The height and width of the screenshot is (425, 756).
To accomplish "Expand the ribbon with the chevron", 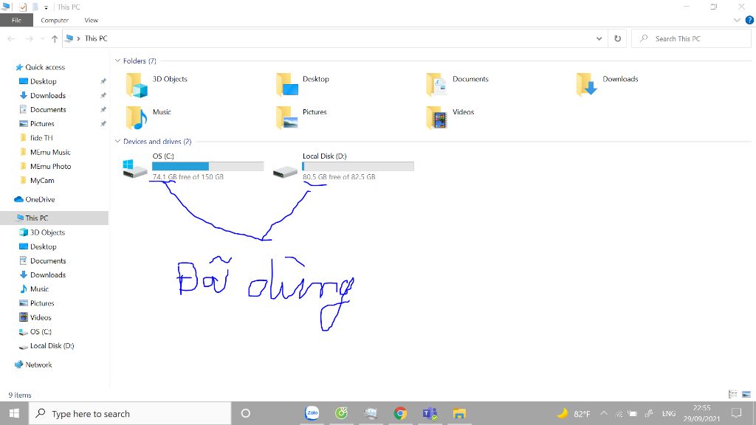I will pyautogui.click(x=737, y=20).
